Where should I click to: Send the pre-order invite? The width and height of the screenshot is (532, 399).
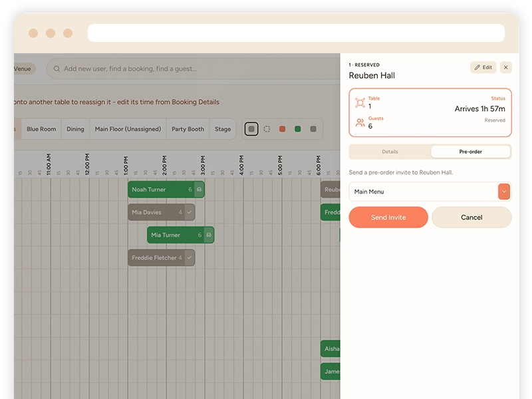coord(388,217)
